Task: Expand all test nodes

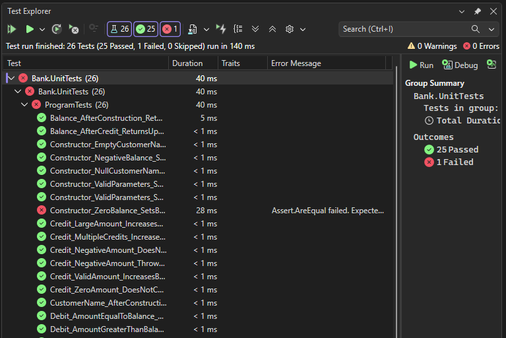Action: (255, 29)
